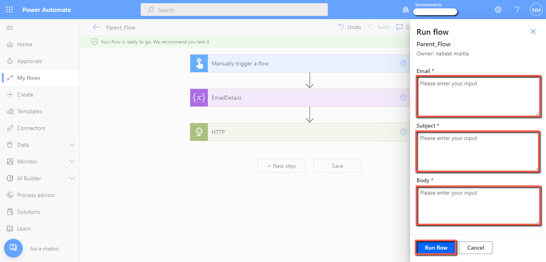Click the green ready-to-go checkmark icon

click(94, 41)
